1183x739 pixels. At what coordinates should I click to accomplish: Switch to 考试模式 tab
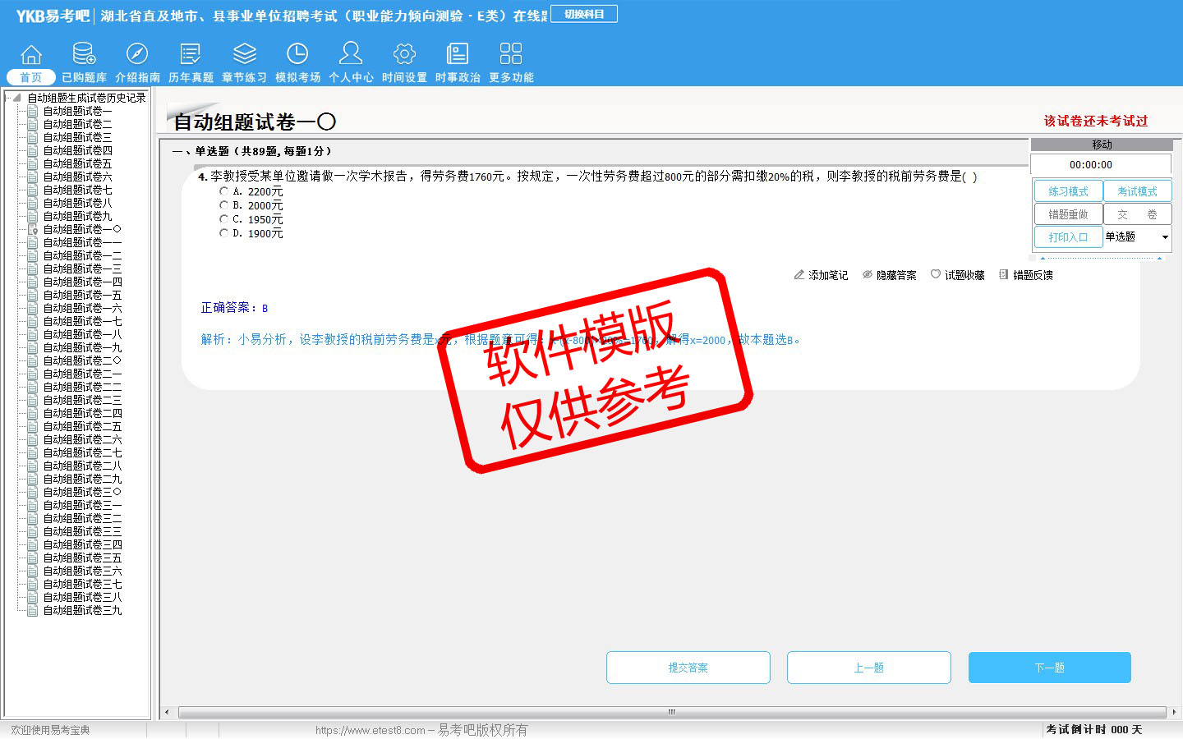[1137, 191]
